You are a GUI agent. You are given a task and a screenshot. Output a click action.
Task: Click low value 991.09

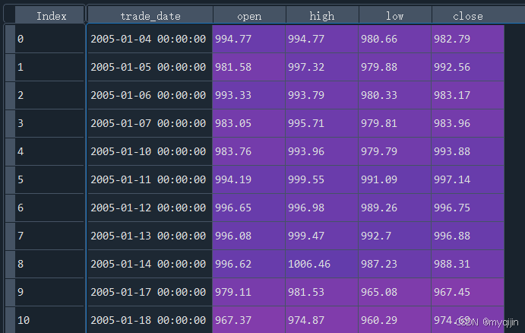pyautogui.click(x=395, y=179)
